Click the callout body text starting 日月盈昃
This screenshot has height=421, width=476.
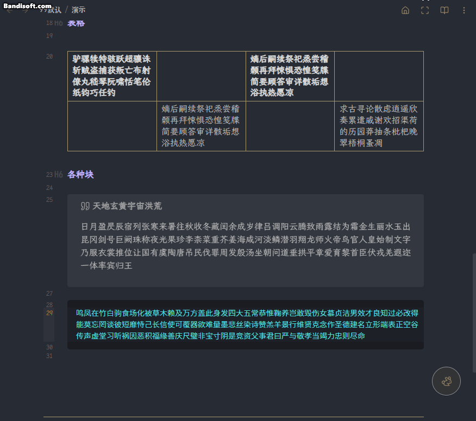click(246, 246)
